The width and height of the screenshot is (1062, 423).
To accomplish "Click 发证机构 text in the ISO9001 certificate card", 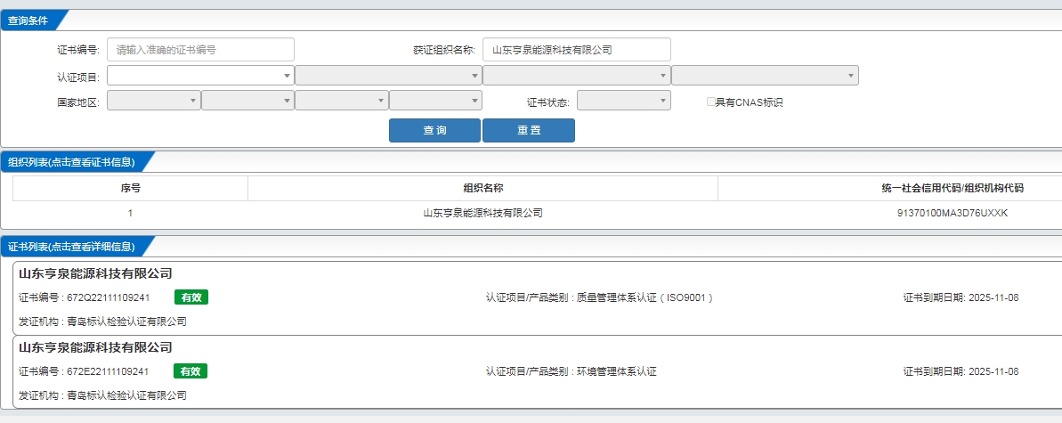I will (102, 321).
